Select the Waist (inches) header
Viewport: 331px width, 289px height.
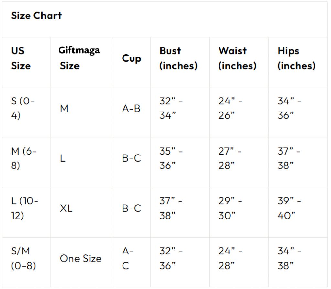click(237, 58)
